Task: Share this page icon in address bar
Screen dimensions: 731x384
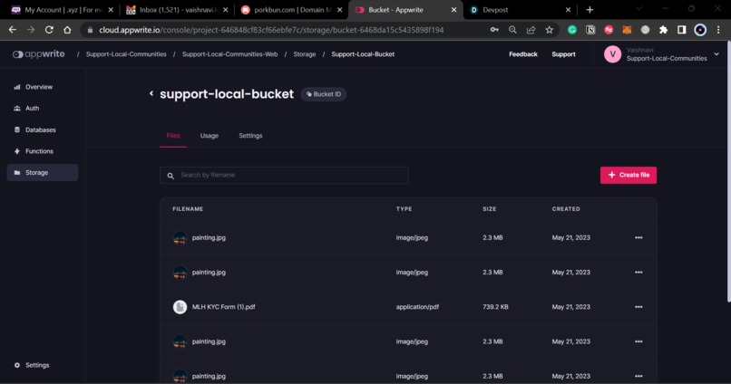Action: [x=531, y=30]
